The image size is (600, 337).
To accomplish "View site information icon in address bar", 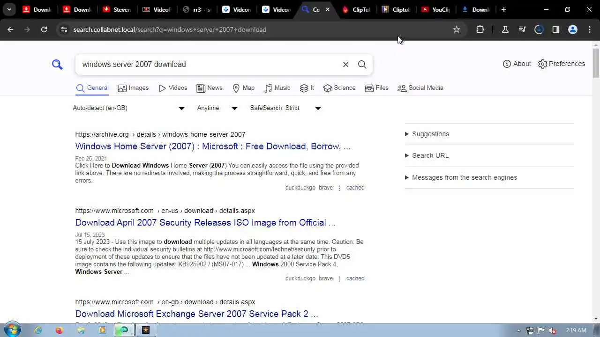I will pyautogui.click(x=64, y=29).
